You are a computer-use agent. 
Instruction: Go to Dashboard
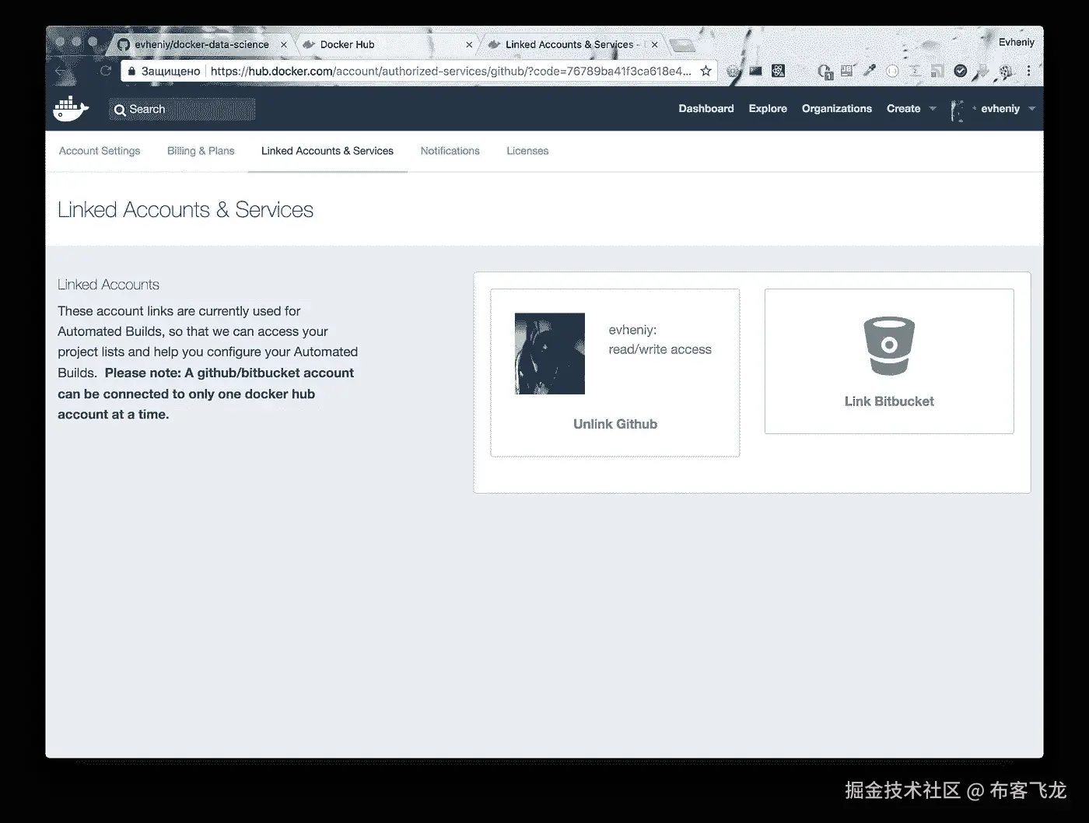[x=706, y=109]
